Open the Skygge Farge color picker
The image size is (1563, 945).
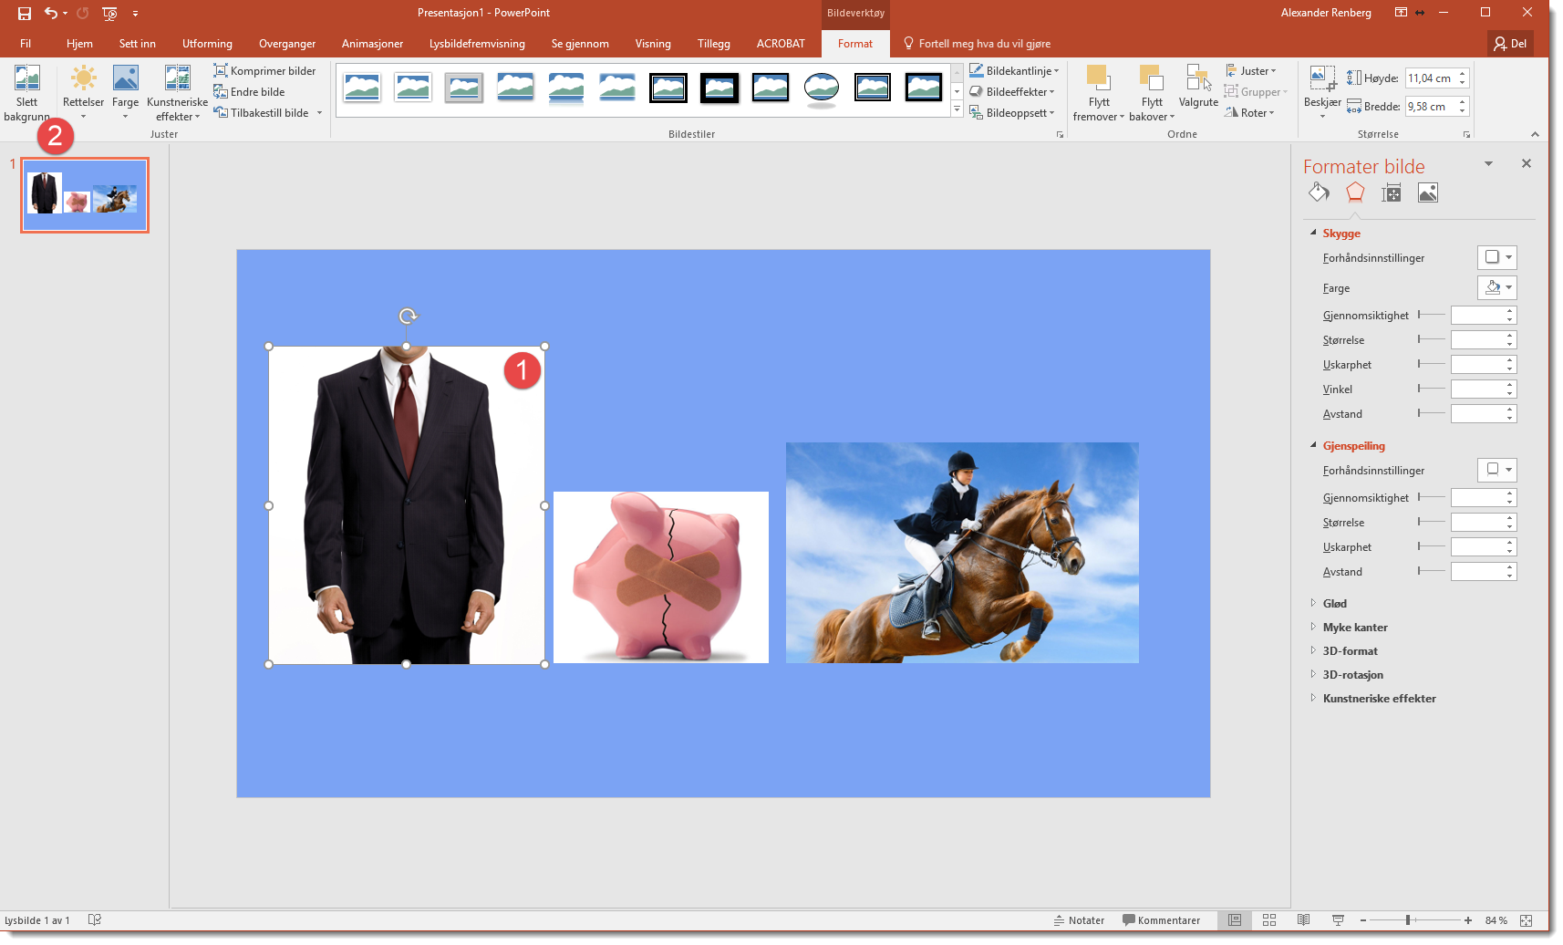tap(1497, 287)
